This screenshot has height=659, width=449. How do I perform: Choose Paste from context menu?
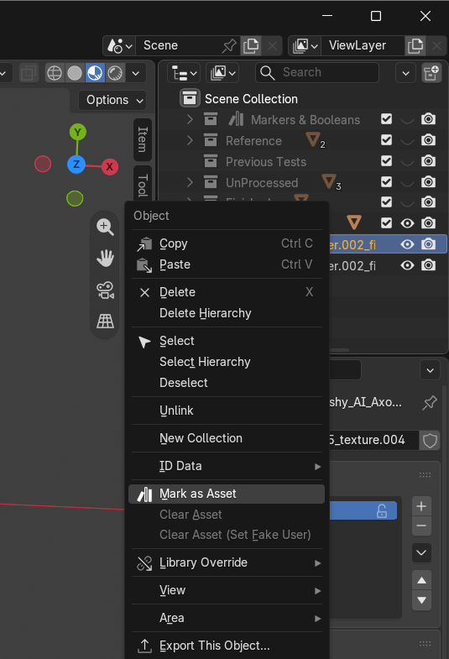227,264
